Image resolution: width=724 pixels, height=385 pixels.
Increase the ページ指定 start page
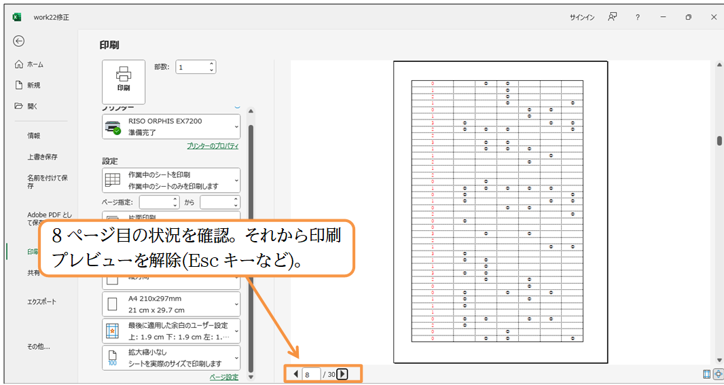click(x=175, y=199)
